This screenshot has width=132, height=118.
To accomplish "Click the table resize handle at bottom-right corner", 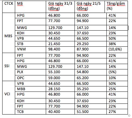I will point(129,115).
